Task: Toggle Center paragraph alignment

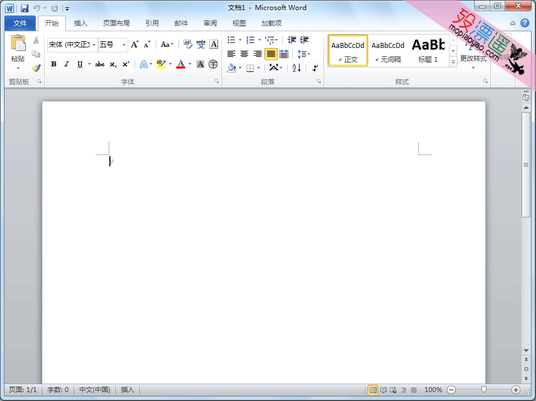Action: point(244,54)
